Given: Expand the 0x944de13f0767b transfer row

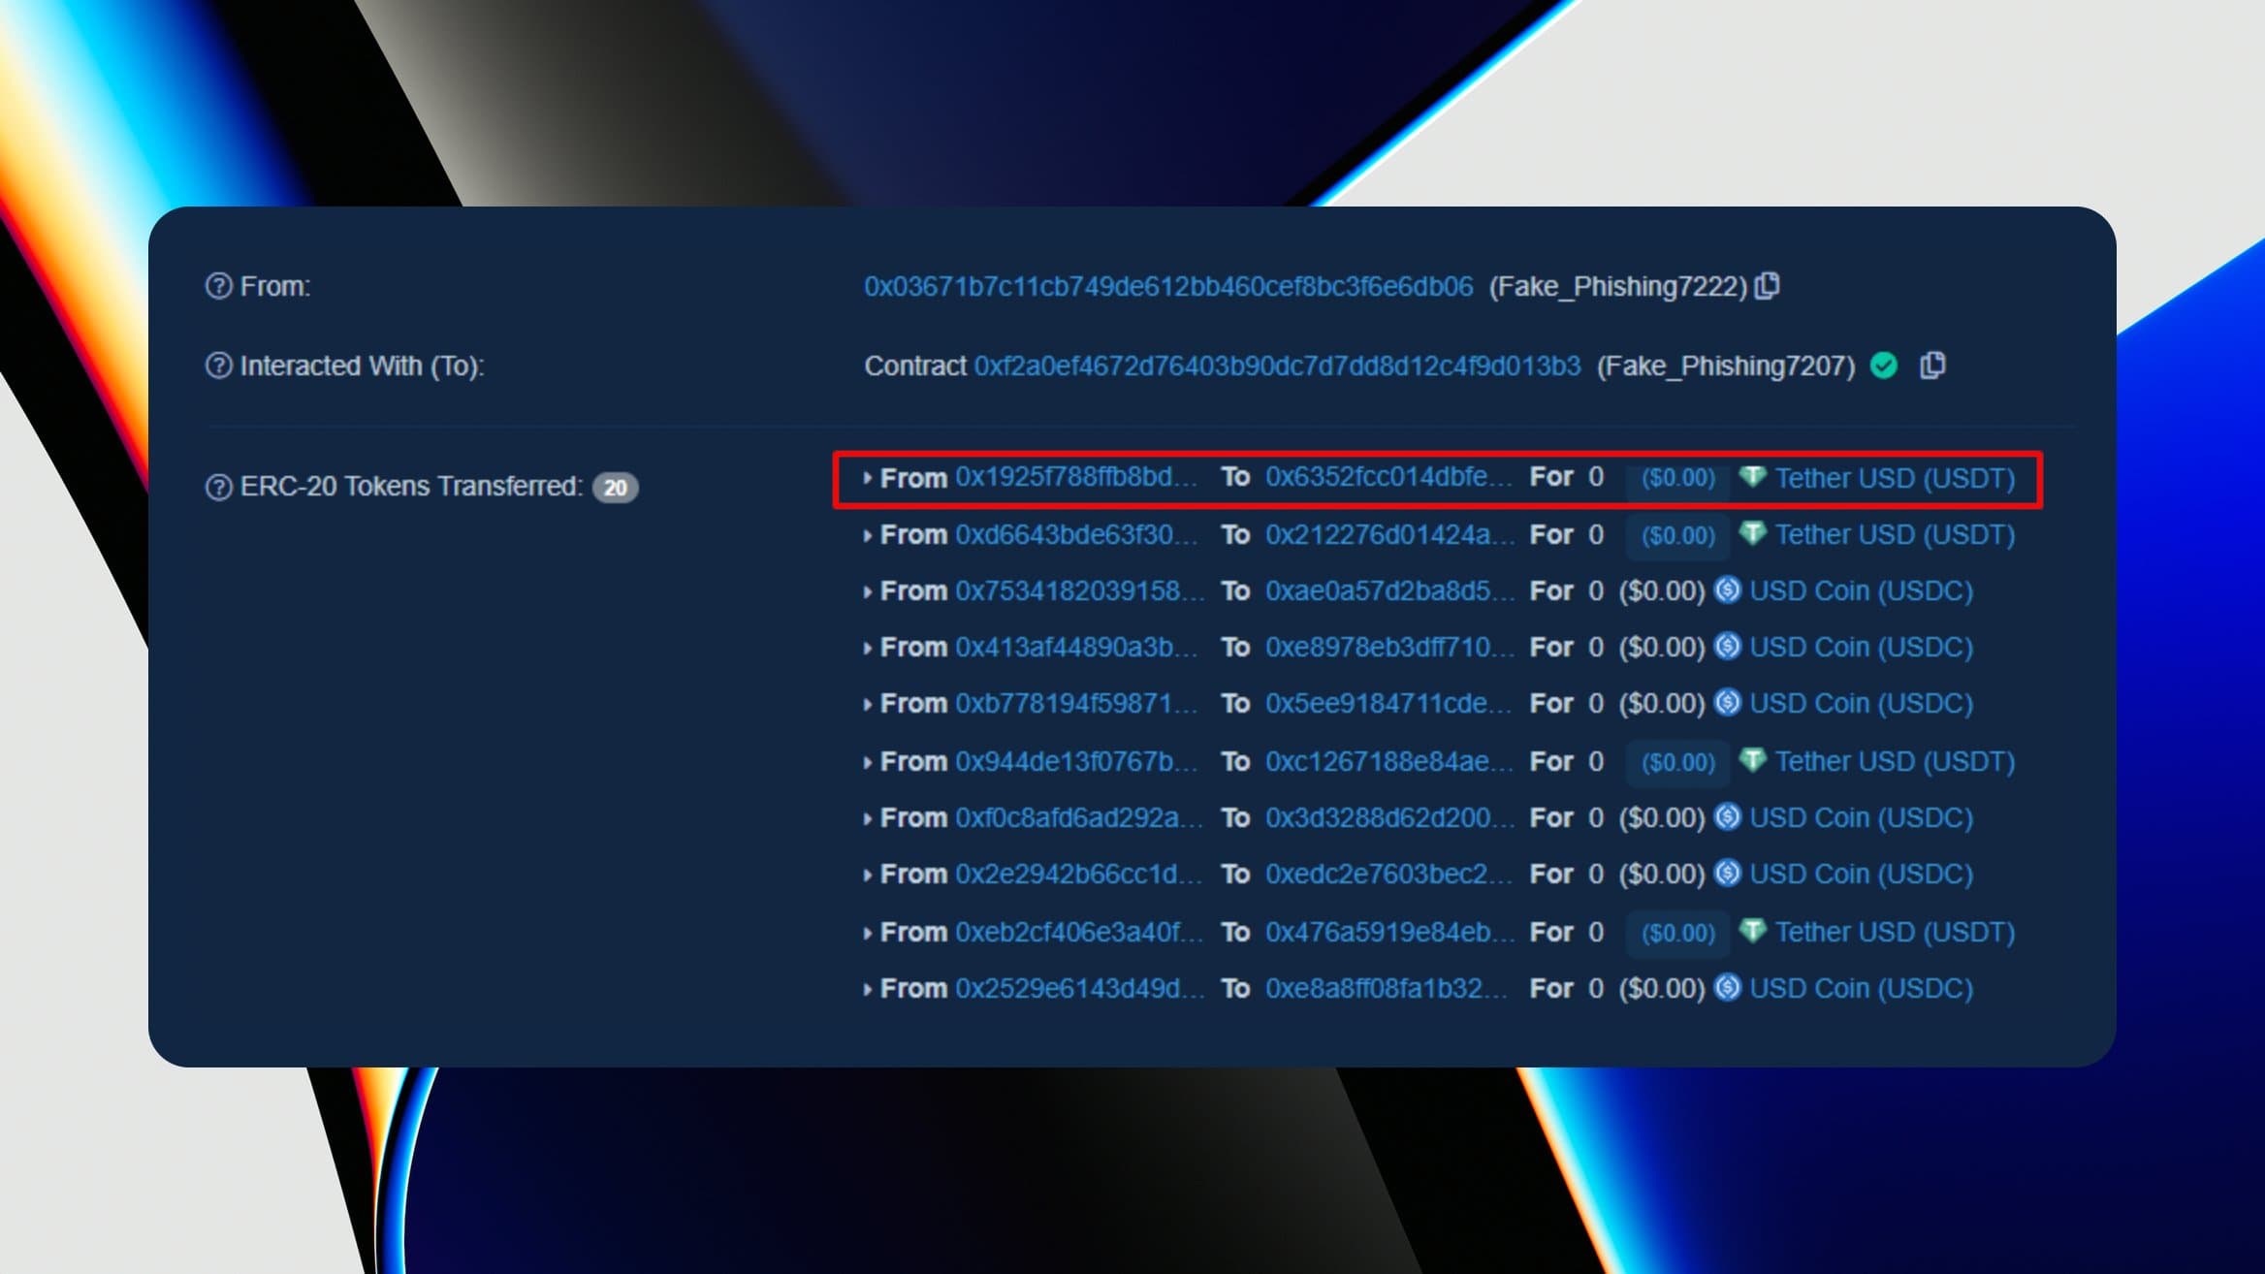Looking at the screenshot, I should click(x=866, y=762).
